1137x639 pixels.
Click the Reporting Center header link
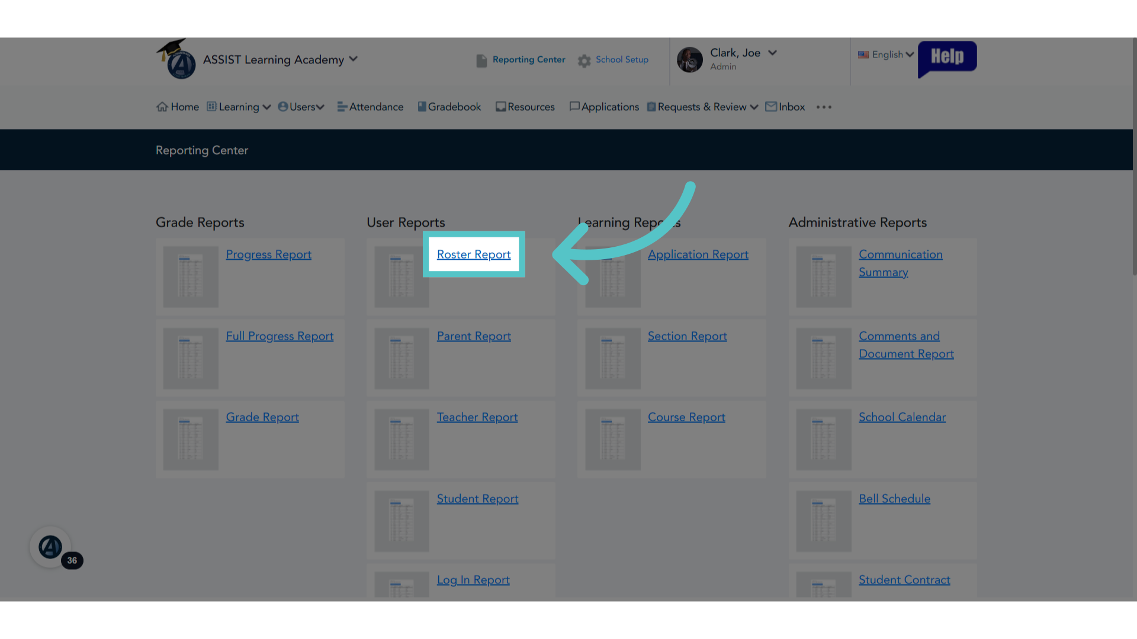pos(529,60)
